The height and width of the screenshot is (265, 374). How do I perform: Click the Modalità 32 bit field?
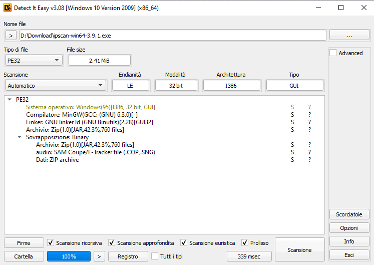[176, 86]
